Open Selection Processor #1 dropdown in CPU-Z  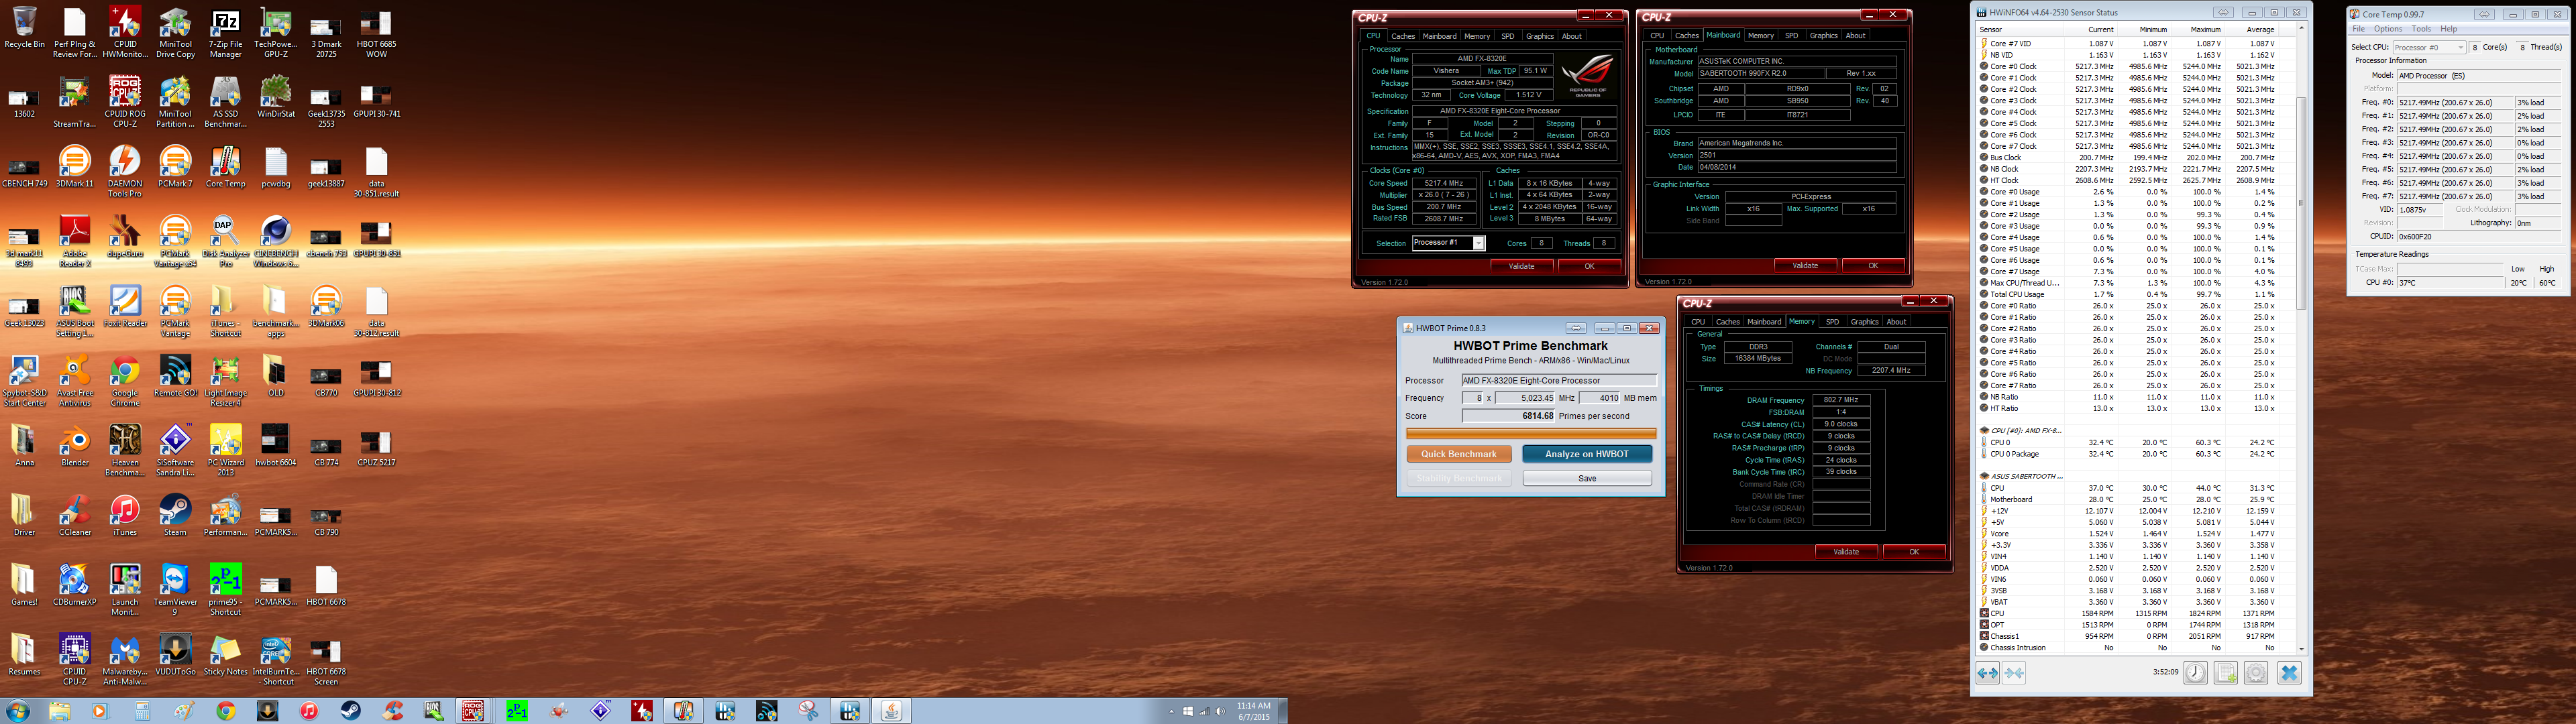click(1448, 243)
